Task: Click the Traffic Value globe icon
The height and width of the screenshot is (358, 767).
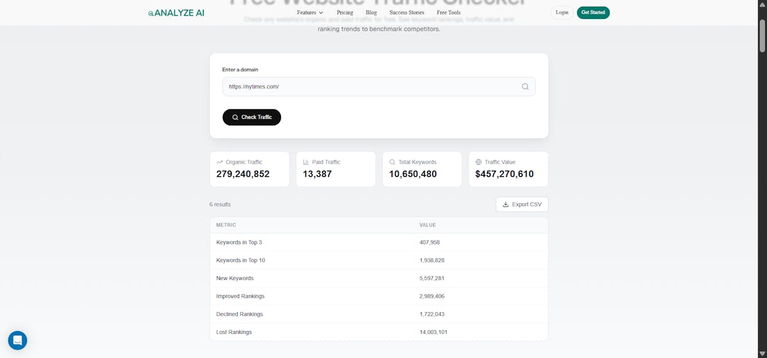Action: point(479,162)
